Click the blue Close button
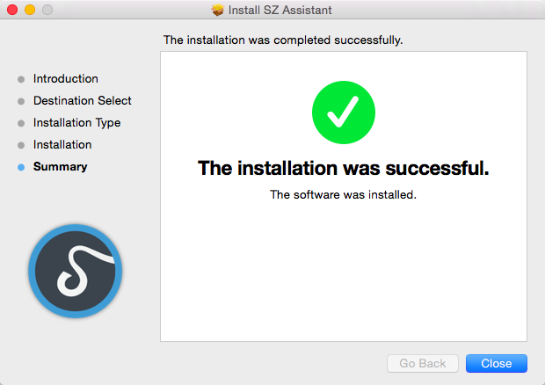This screenshot has height=385, width=545. click(497, 363)
